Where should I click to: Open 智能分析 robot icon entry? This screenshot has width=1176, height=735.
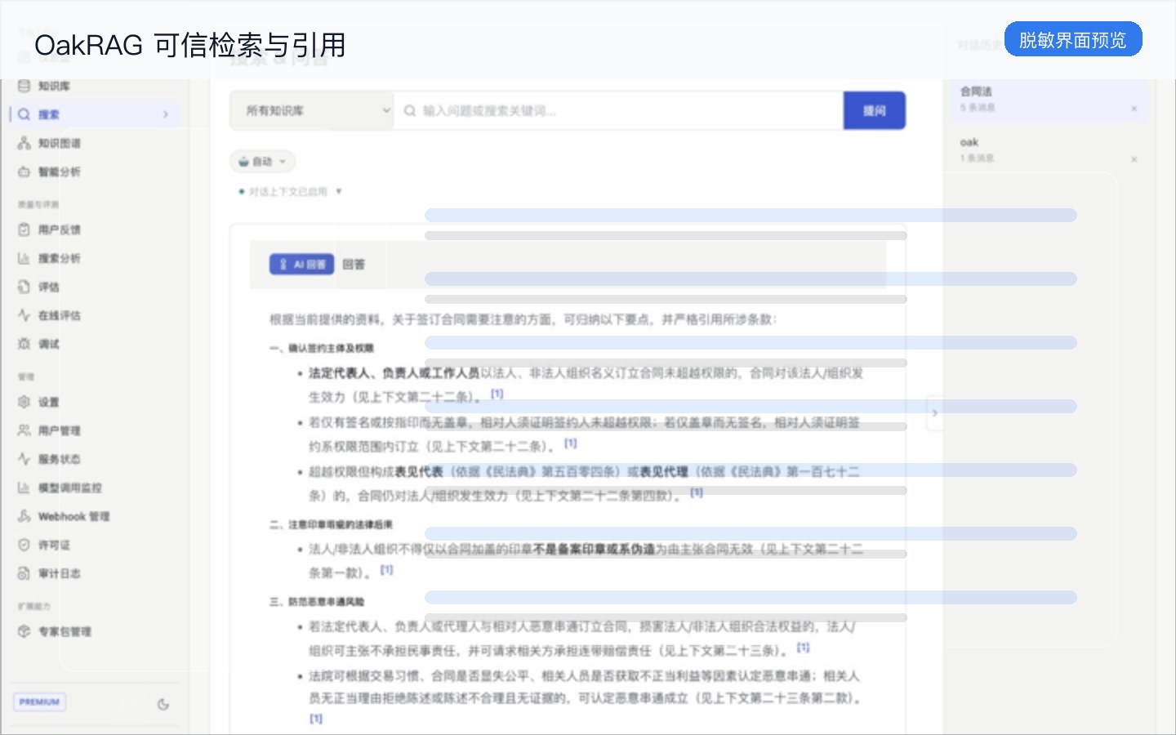[59, 171]
